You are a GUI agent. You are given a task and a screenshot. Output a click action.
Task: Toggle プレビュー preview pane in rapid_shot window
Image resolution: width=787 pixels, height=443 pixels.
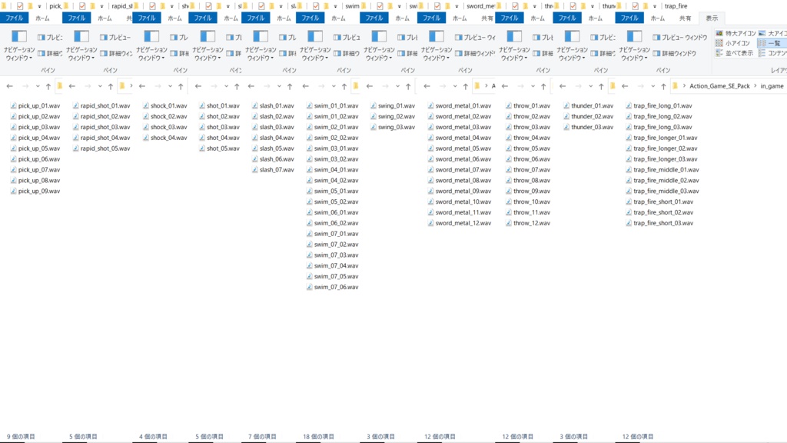click(115, 37)
